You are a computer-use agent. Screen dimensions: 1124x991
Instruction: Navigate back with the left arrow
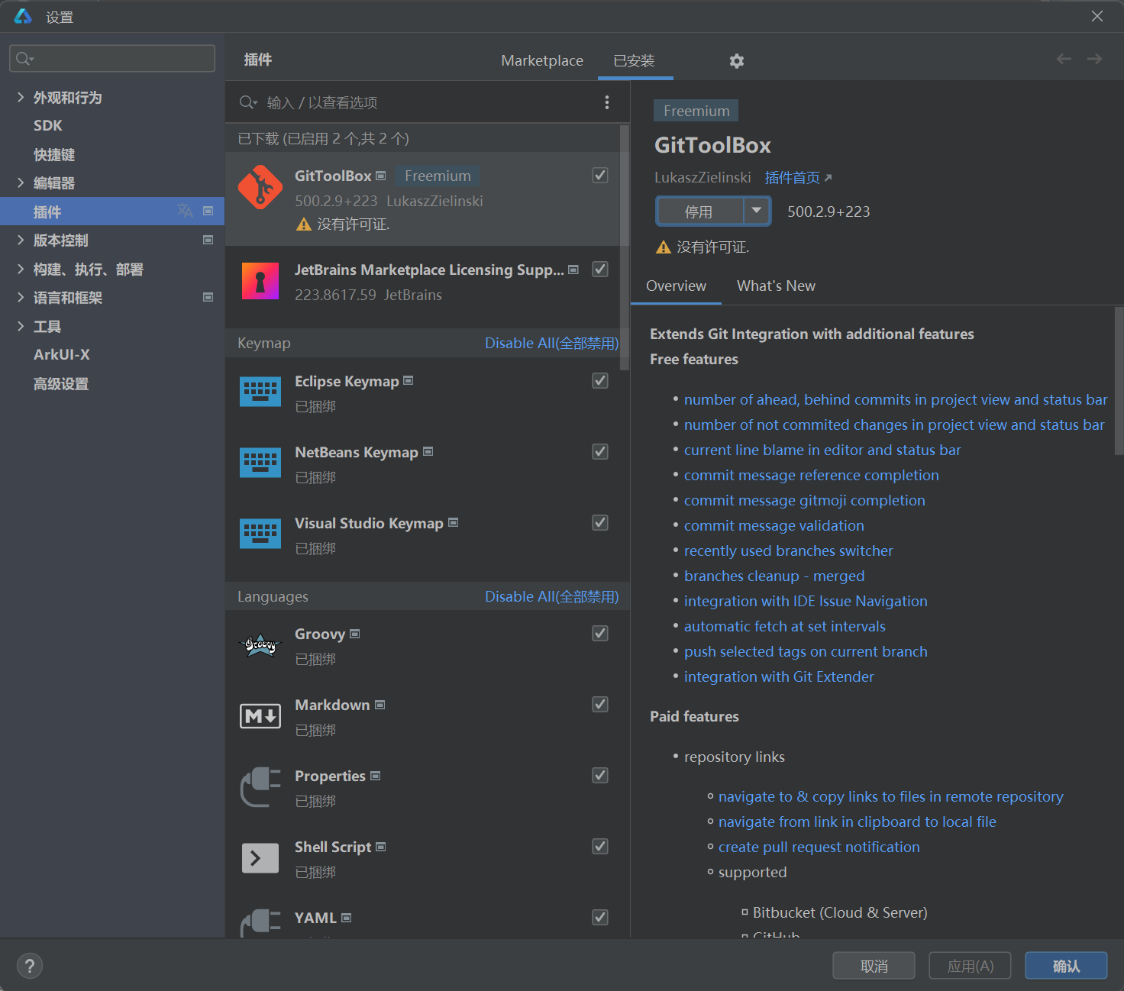[x=1064, y=59]
